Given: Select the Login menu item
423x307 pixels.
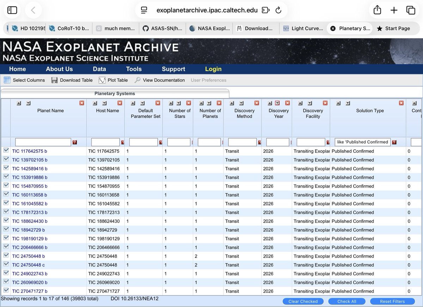Looking at the screenshot, I should [x=213, y=69].
